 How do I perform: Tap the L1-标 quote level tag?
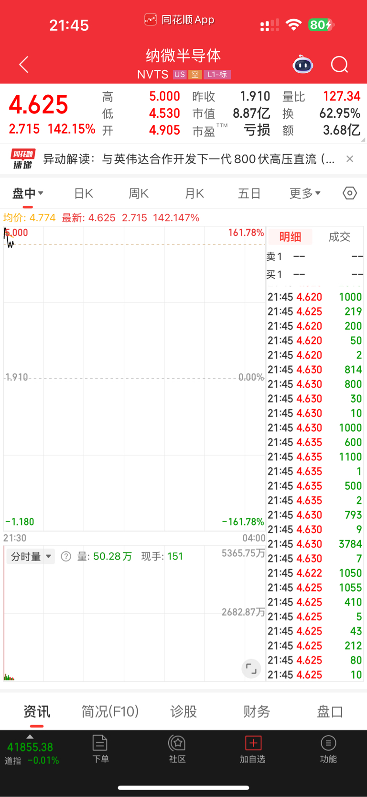tap(217, 75)
